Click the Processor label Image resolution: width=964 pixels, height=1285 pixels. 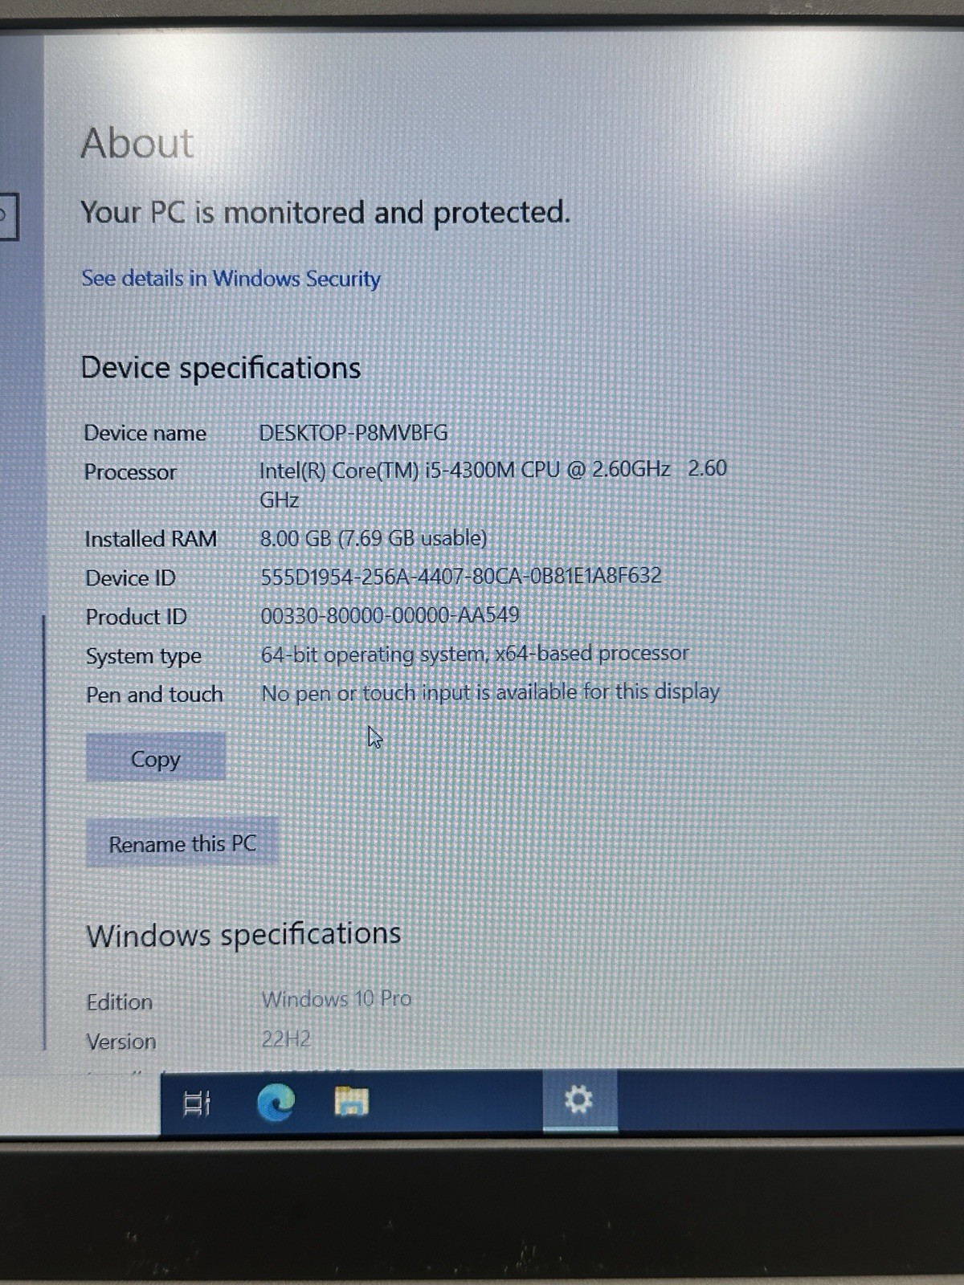click(x=130, y=471)
